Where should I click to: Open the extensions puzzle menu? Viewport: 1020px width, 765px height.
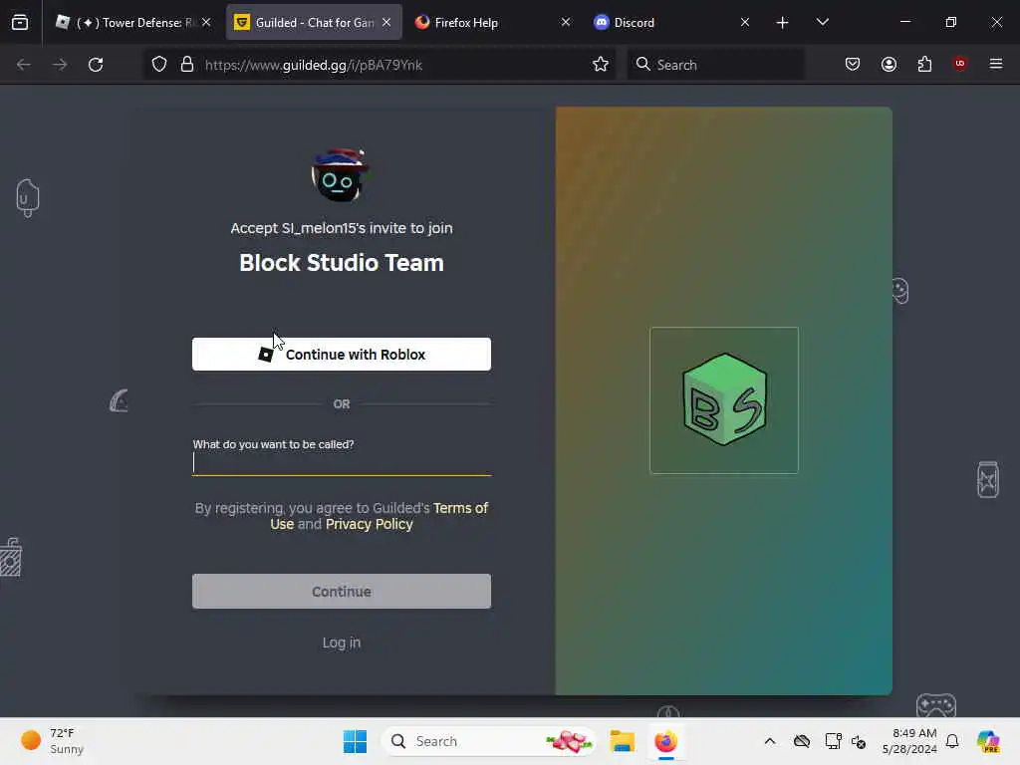924,64
